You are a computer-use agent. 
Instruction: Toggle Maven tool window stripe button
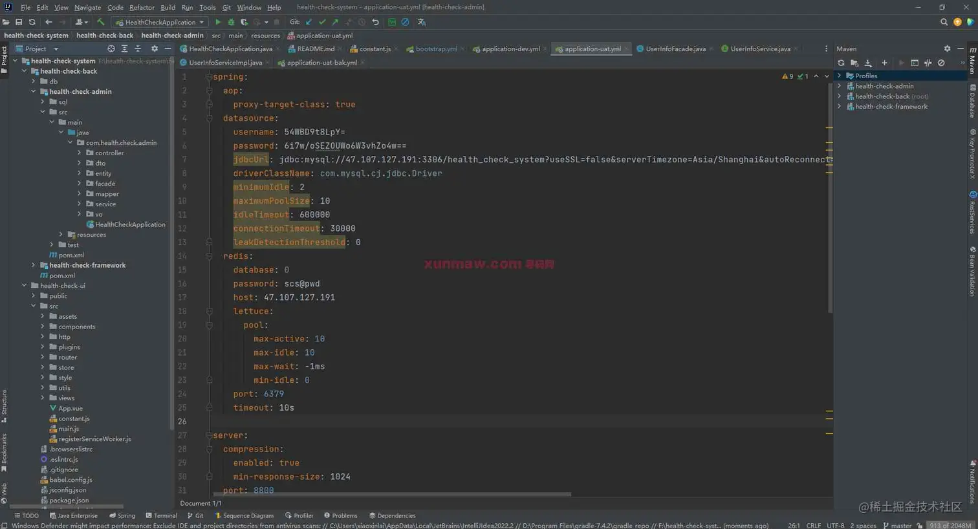click(972, 59)
